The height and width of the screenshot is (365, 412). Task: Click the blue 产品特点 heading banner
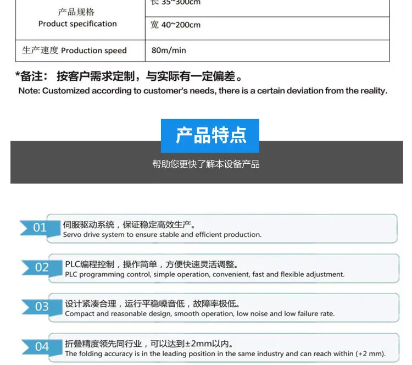tap(210, 136)
